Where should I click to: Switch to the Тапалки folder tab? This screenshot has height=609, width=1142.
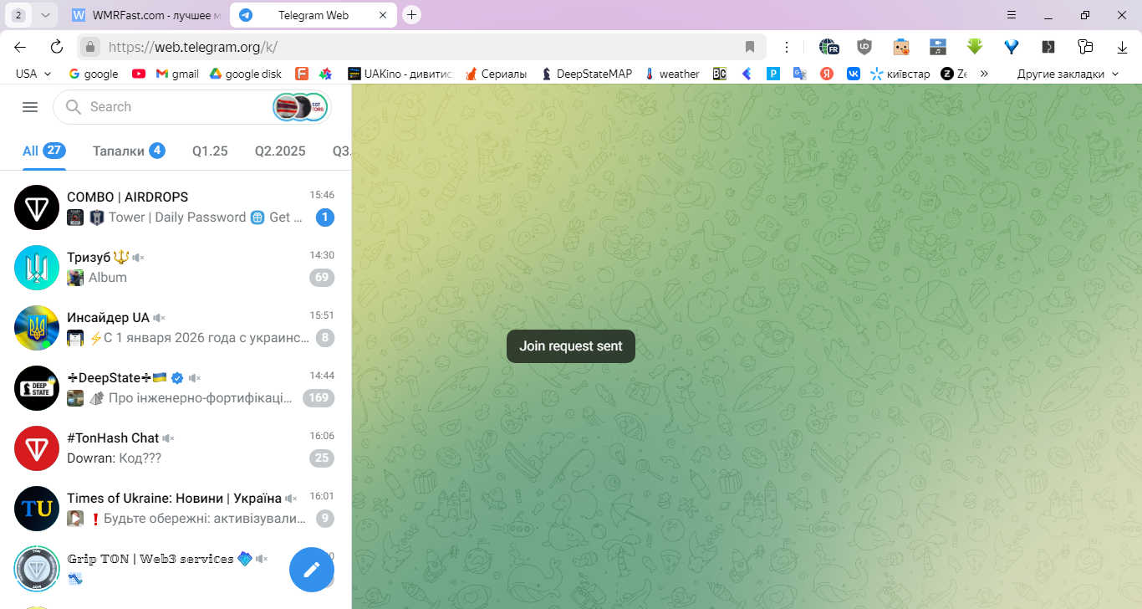pos(129,151)
